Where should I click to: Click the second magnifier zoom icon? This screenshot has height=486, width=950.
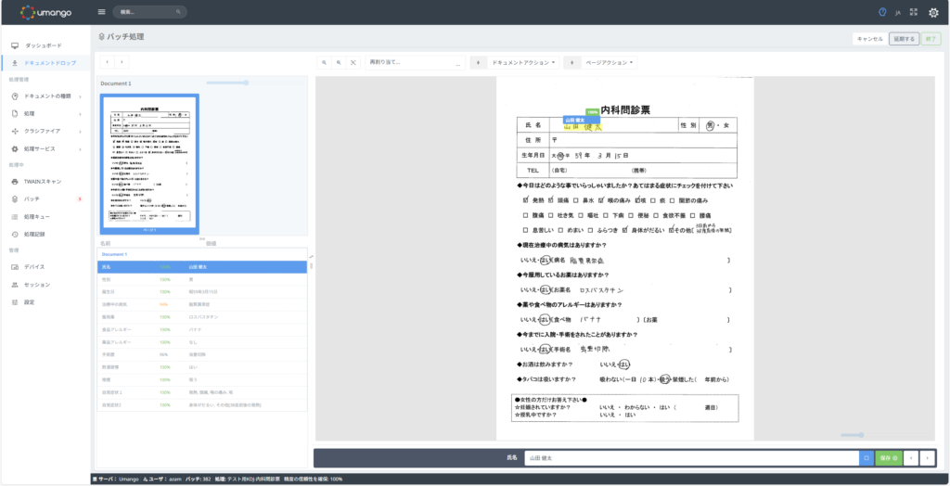coord(339,62)
